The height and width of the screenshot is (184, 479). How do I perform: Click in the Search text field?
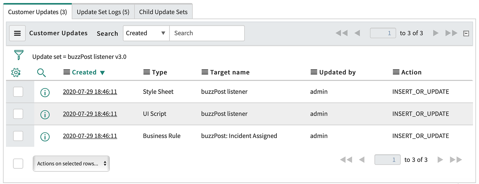coord(207,33)
